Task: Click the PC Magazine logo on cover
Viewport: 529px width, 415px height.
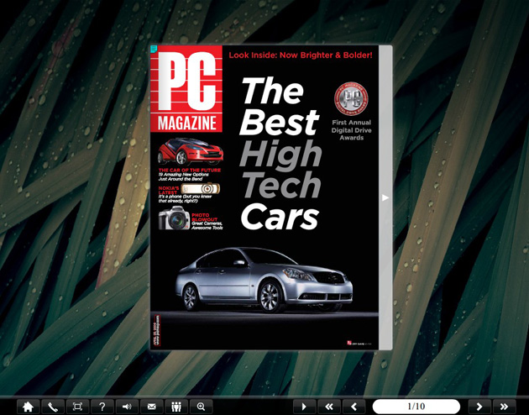Action: pos(186,89)
